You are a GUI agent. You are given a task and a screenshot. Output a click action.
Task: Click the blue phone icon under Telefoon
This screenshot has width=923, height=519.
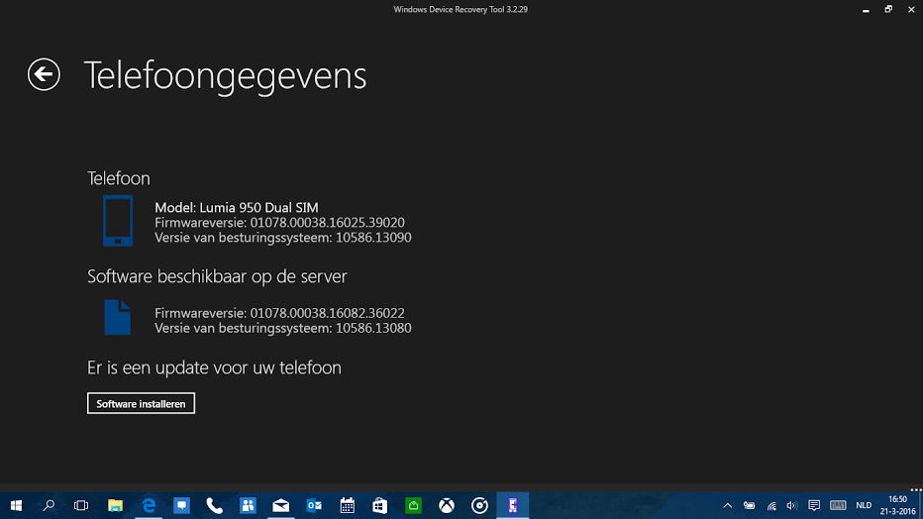[118, 221]
